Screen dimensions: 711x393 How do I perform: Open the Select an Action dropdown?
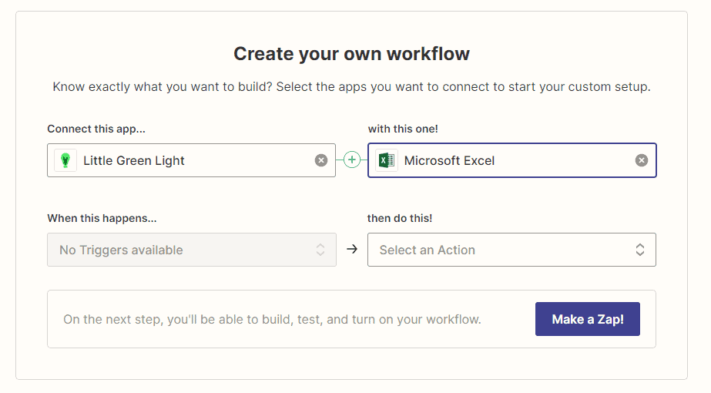[x=511, y=250]
